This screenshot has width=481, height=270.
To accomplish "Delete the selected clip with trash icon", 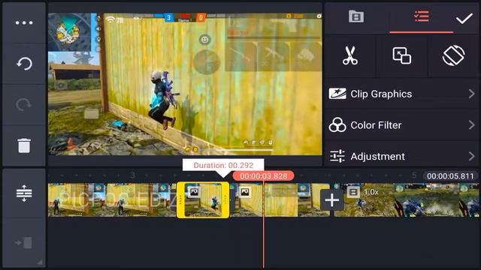I will (x=24, y=145).
